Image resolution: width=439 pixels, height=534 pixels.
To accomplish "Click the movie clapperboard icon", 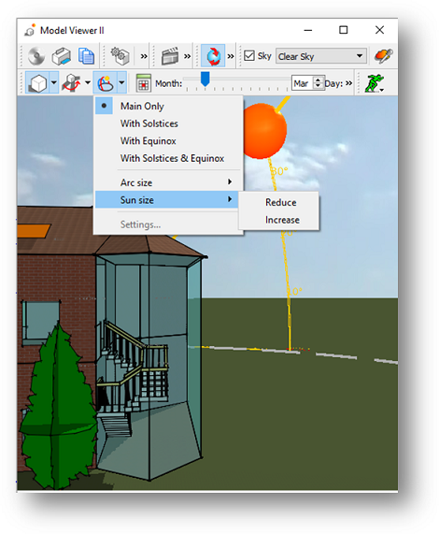I will pos(170,56).
